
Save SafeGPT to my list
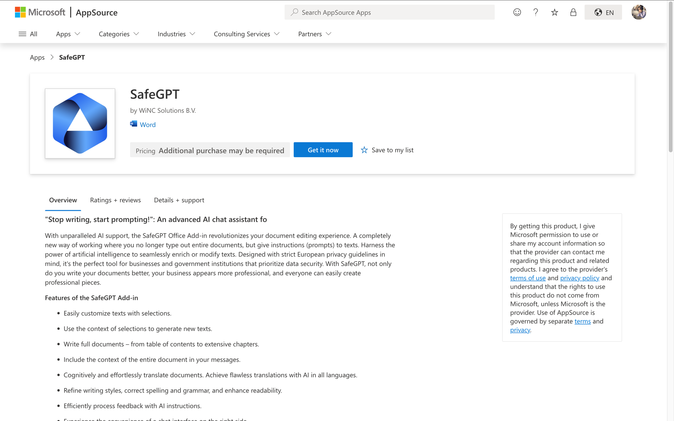(387, 150)
